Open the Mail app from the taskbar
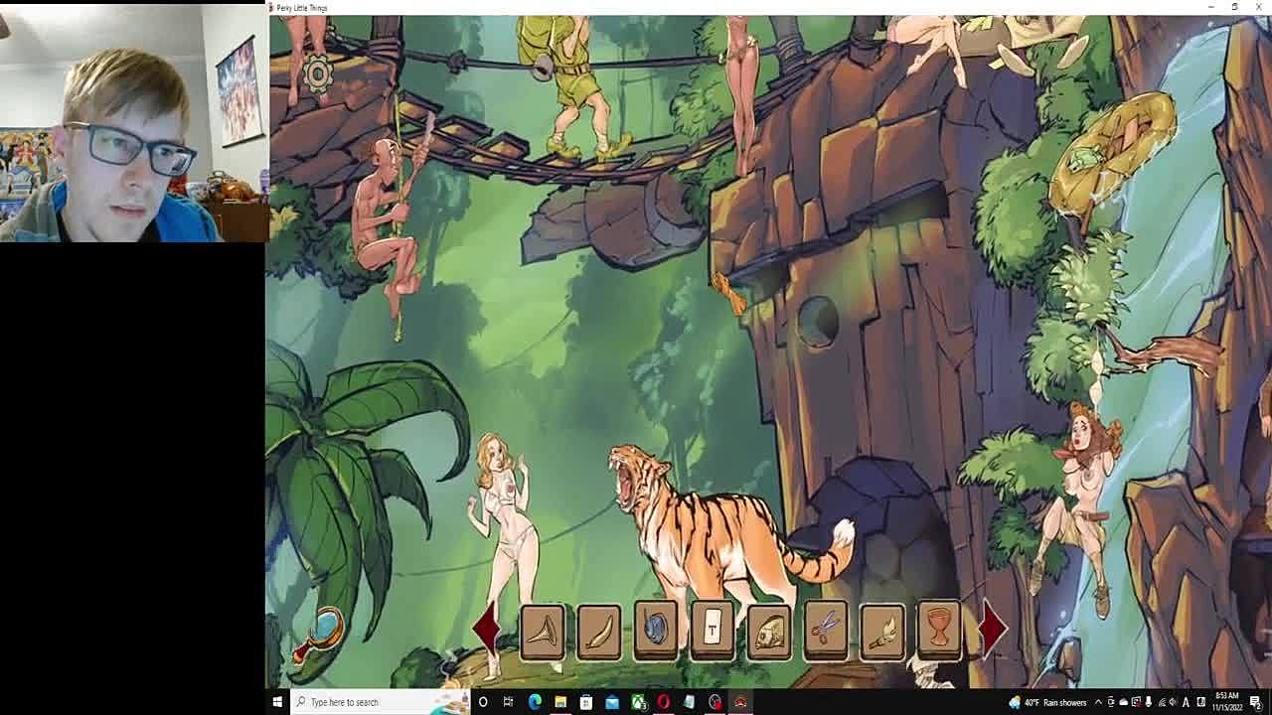1272x715 pixels. tap(612, 702)
